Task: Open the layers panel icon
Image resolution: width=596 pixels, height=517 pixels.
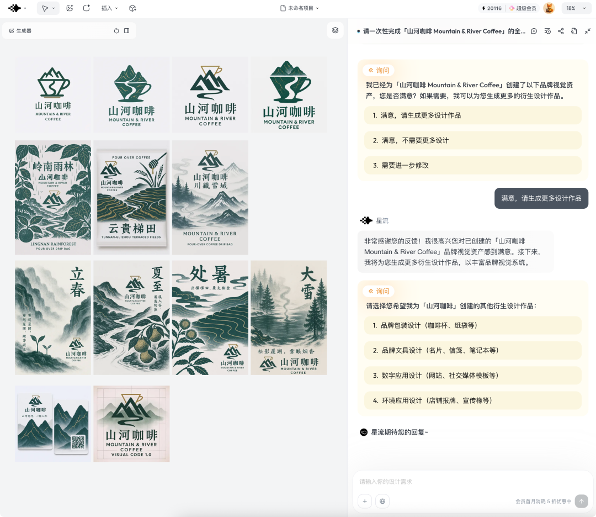Action: point(336,30)
